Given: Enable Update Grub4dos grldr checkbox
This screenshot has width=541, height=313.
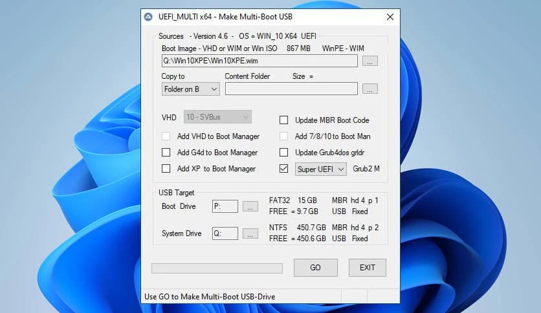Looking at the screenshot, I should 283,153.
